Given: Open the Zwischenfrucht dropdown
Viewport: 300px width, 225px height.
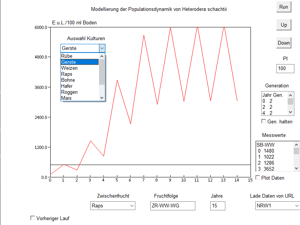Looking at the screenshot, I should [112, 205].
